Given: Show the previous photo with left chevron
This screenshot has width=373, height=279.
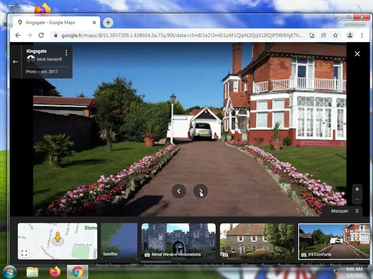Looking at the screenshot, I should 178,191.
